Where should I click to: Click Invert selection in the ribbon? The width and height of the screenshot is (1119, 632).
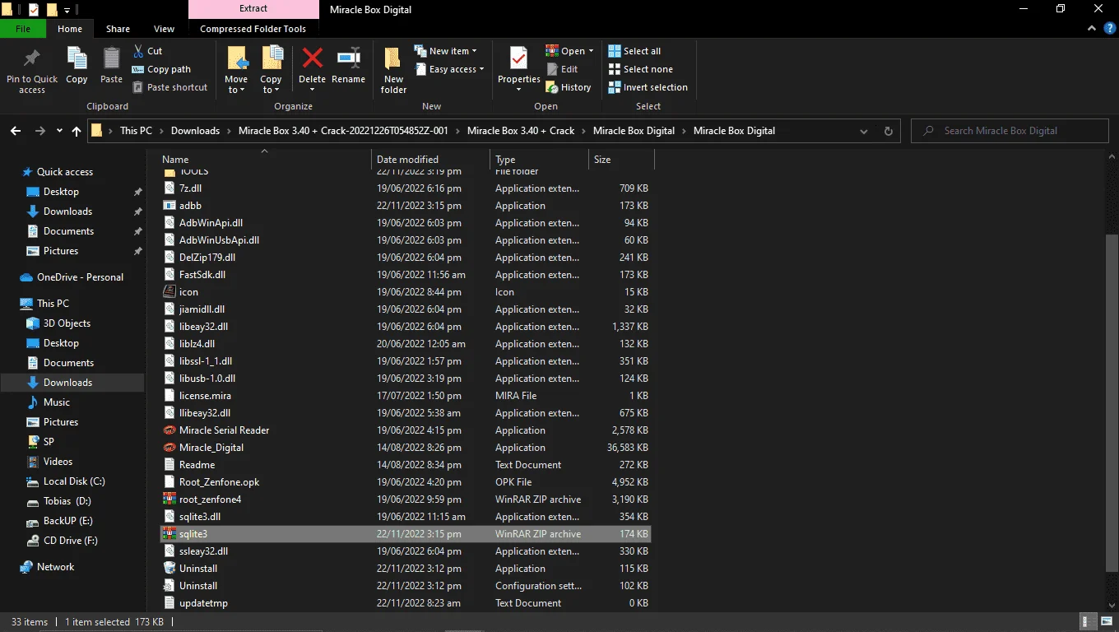[648, 87]
